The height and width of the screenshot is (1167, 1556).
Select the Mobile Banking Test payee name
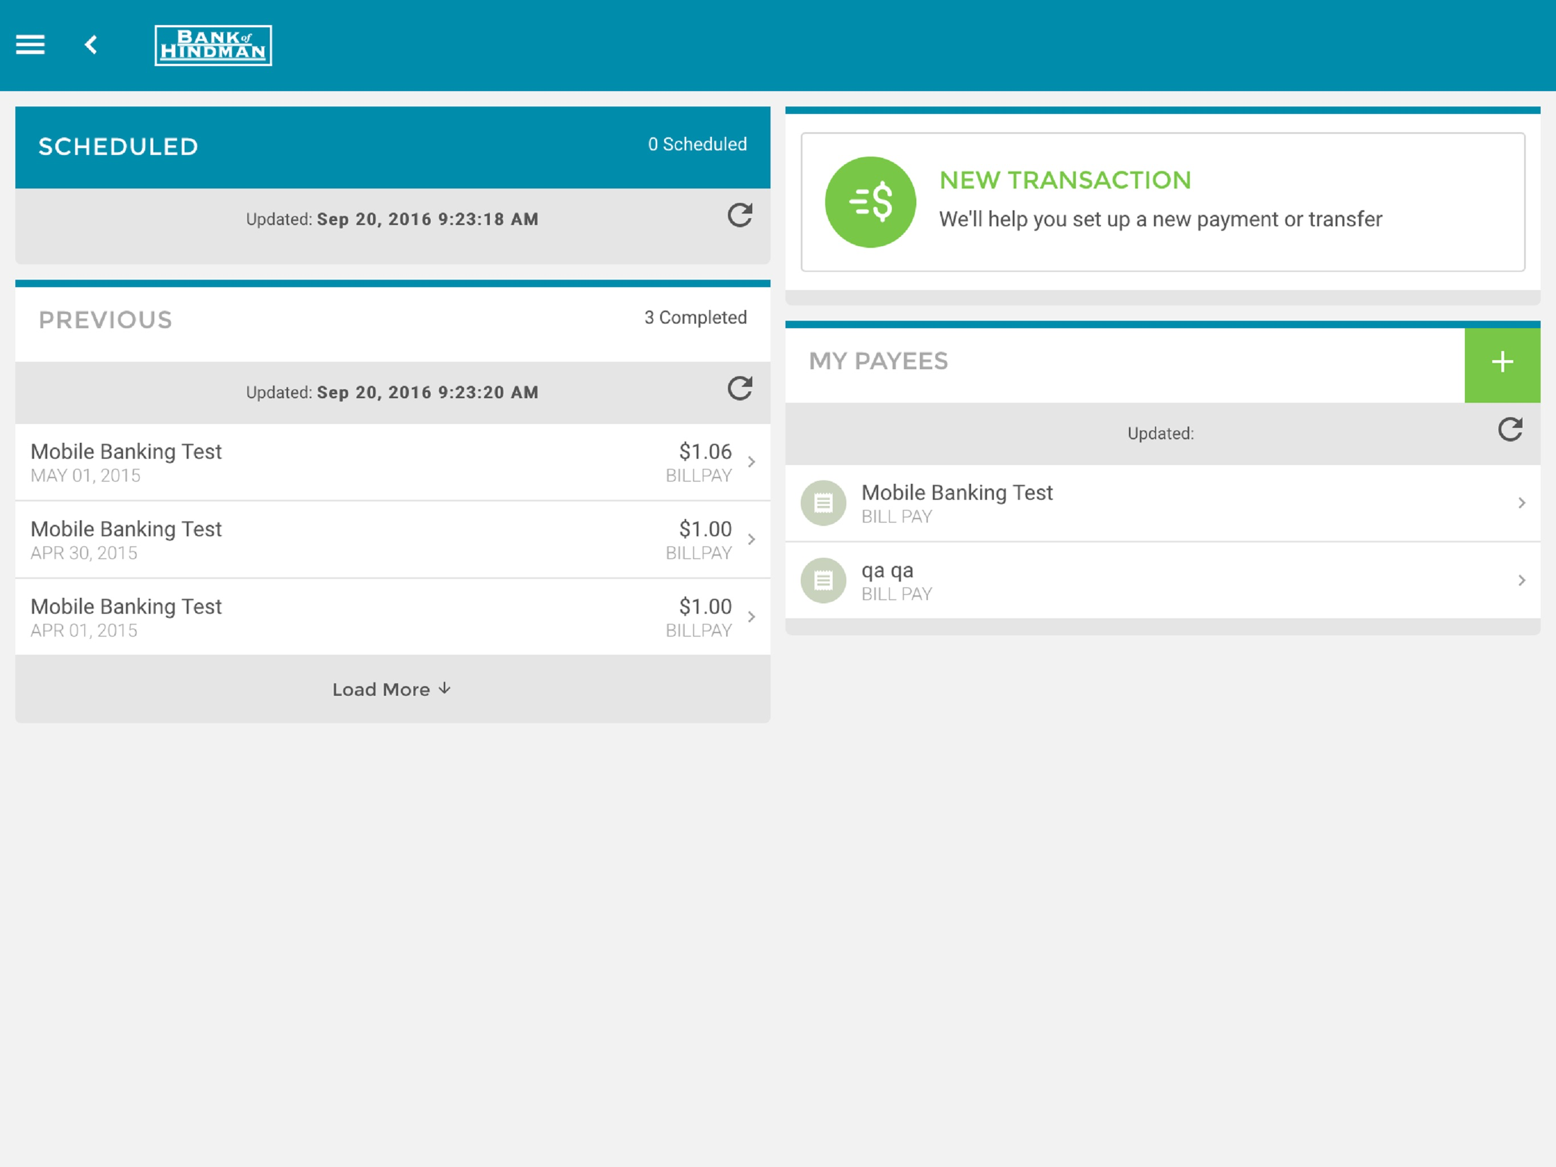click(957, 492)
